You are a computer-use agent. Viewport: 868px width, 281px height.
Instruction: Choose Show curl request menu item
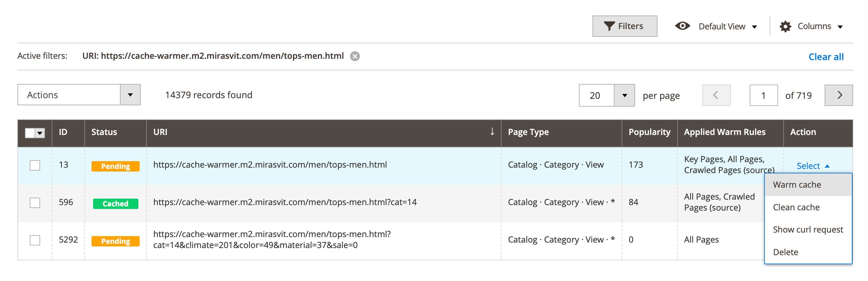pyautogui.click(x=808, y=230)
